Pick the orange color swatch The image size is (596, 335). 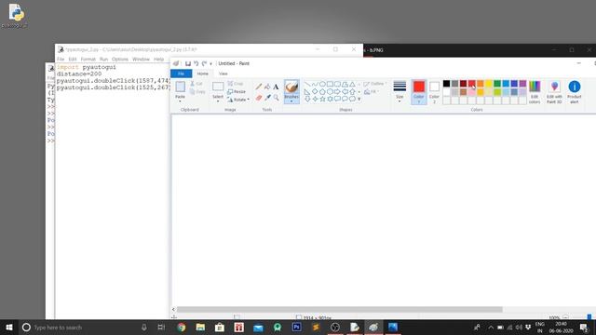pos(481,84)
